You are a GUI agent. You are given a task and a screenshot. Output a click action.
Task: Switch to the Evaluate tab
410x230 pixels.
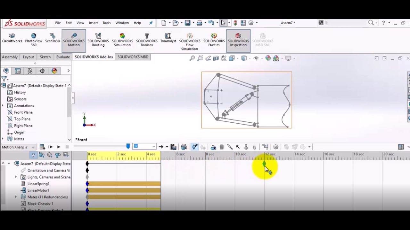[x=63, y=57]
